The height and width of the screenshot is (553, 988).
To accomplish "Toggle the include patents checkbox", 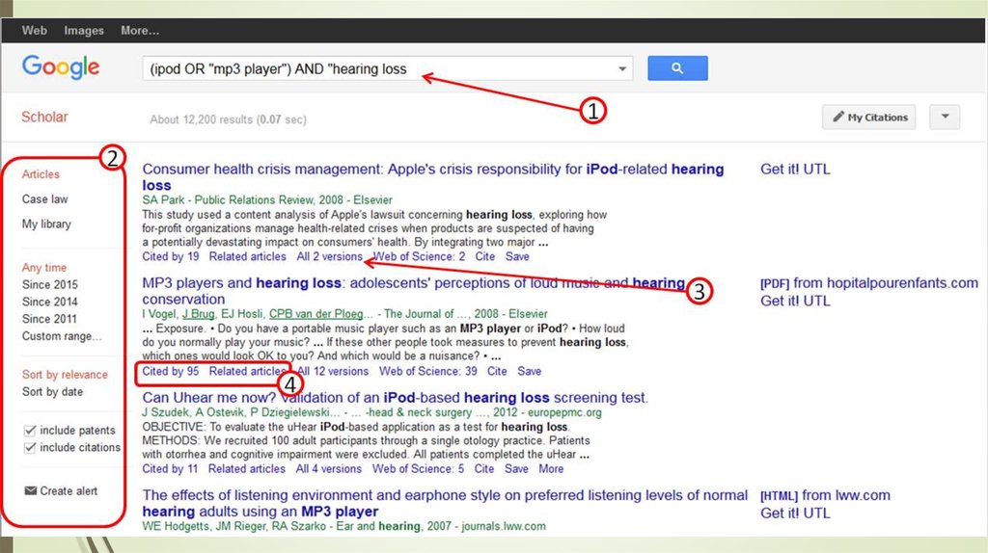I will (29, 431).
